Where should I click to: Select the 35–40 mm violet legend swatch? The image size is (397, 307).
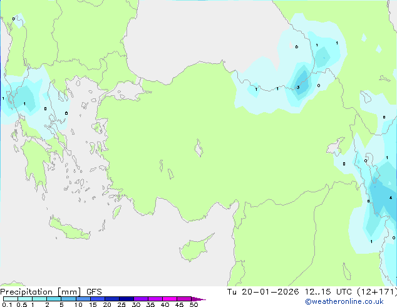coord(155,299)
